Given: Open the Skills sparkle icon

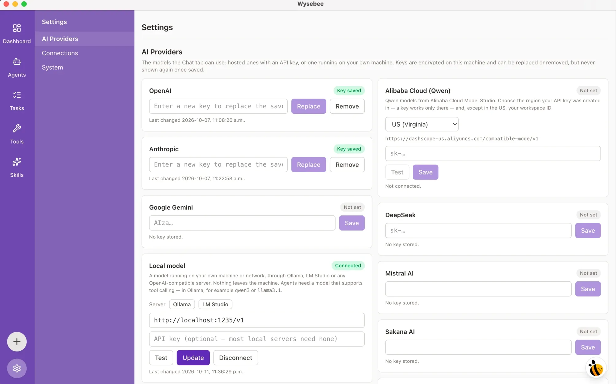Looking at the screenshot, I should pos(17,161).
